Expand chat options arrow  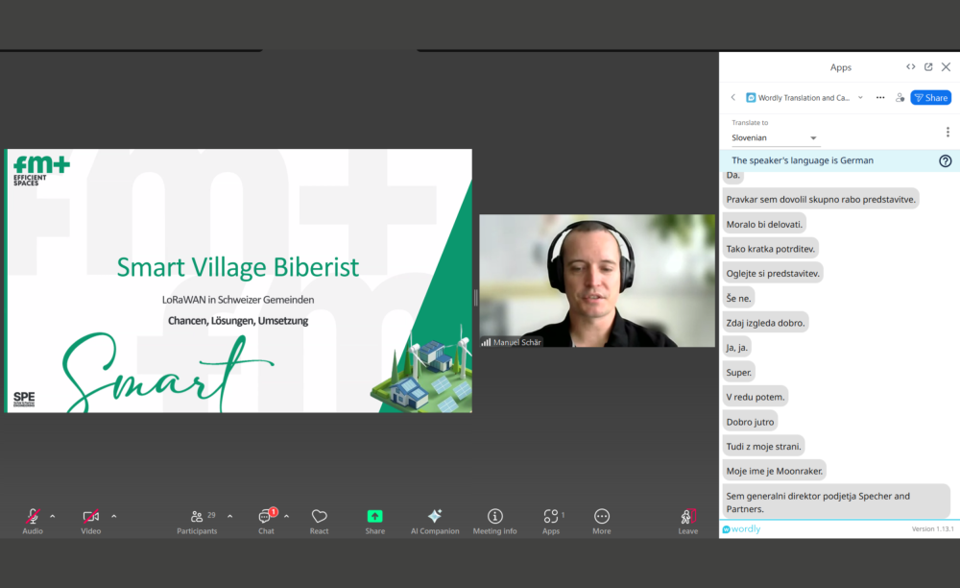click(x=286, y=516)
